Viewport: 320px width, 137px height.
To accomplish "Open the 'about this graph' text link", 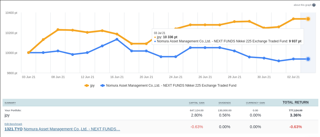I will pos(302,5).
